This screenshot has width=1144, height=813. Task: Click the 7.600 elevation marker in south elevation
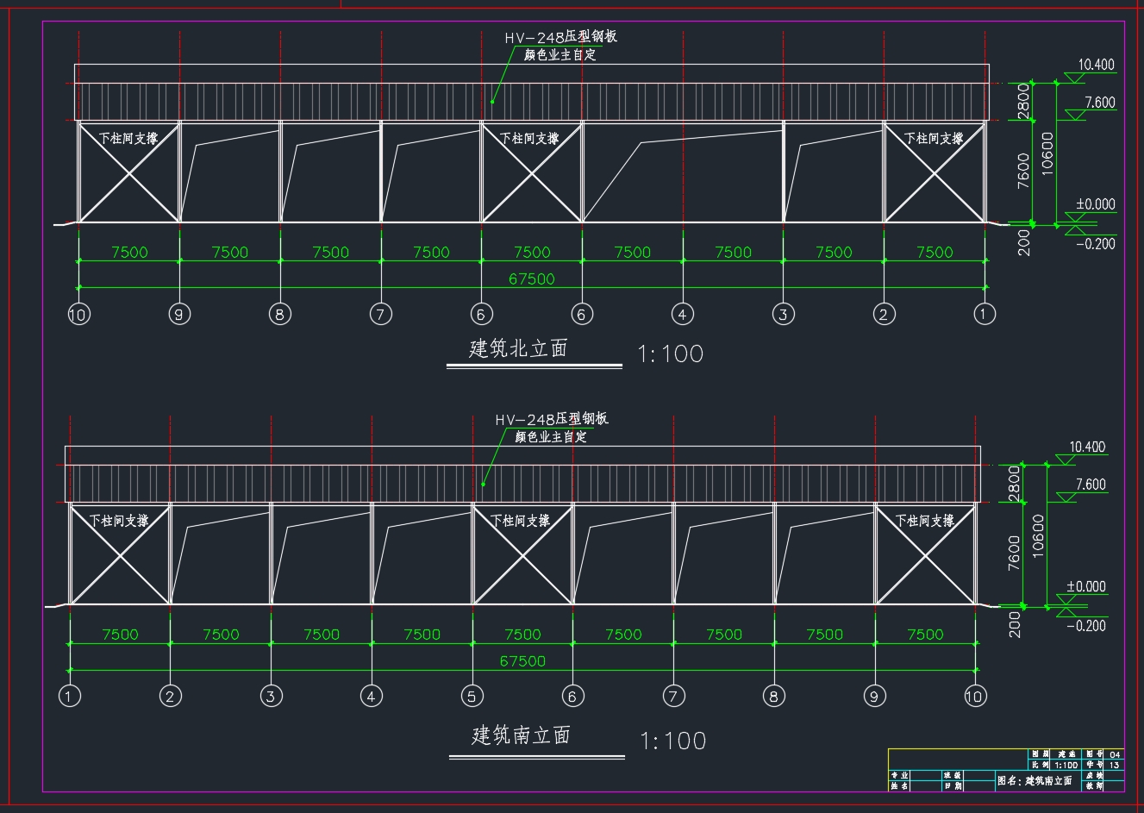pos(1090,485)
